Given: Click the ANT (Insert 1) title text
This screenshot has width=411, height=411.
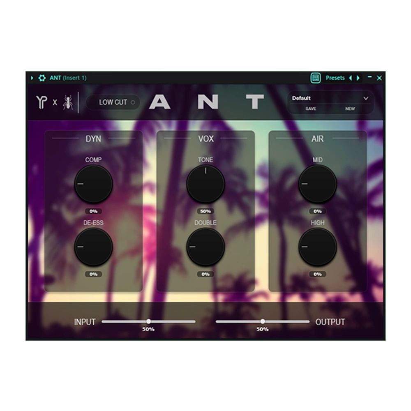Looking at the screenshot, I should click(68, 78).
